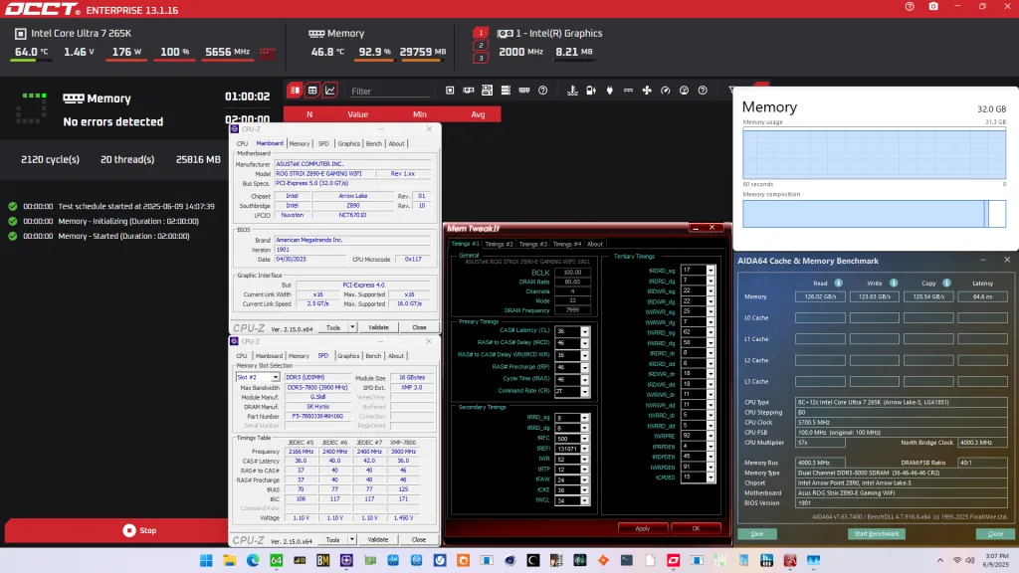The width and height of the screenshot is (1019, 573).
Task: Open the Bench tab in CPU-Z
Action: pos(373,353)
